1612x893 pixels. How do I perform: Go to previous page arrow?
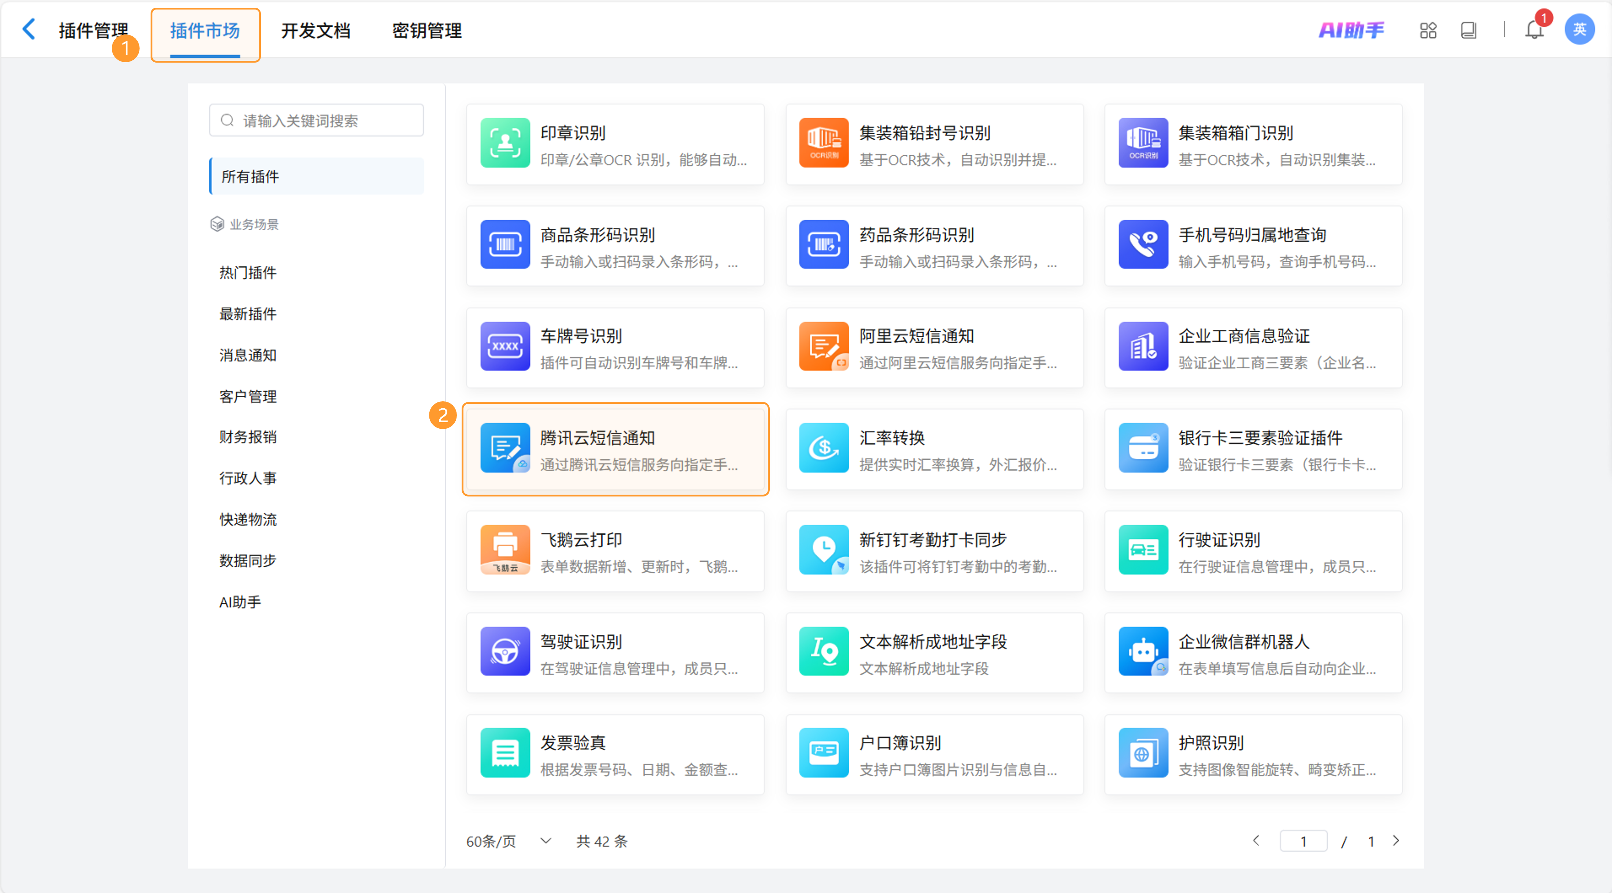click(1255, 841)
